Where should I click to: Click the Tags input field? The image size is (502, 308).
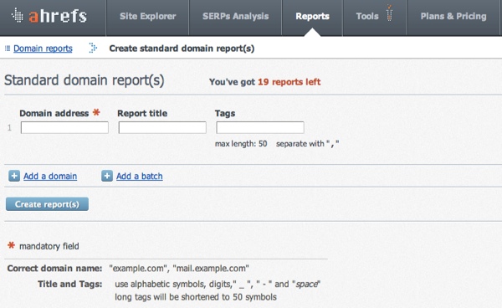point(260,128)
